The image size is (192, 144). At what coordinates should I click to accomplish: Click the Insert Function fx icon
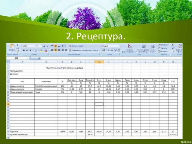click(39, 58)
